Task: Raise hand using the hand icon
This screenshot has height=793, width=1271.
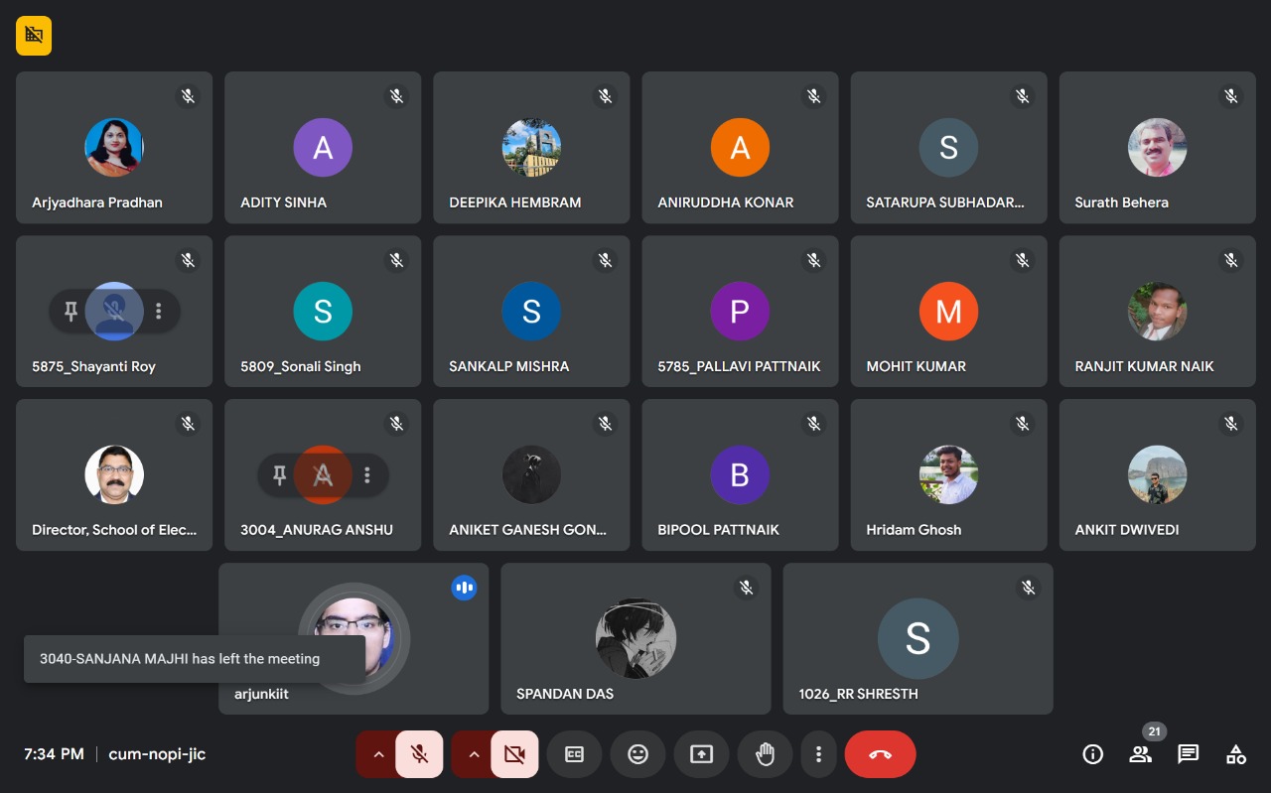Action: pos(765,754)
